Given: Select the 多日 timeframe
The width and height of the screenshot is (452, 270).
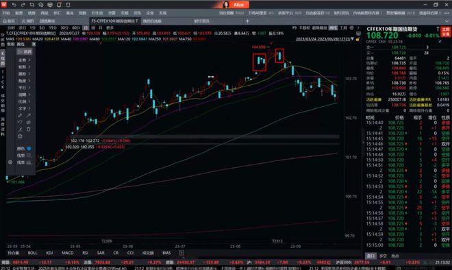Looking at the screenshot, I should [x=23, y=28].
